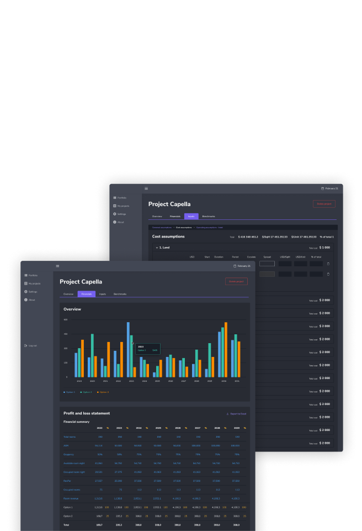362x531 pixels.
Task: Toggle Option 3 series in chart legend
Action: point(103,392)
